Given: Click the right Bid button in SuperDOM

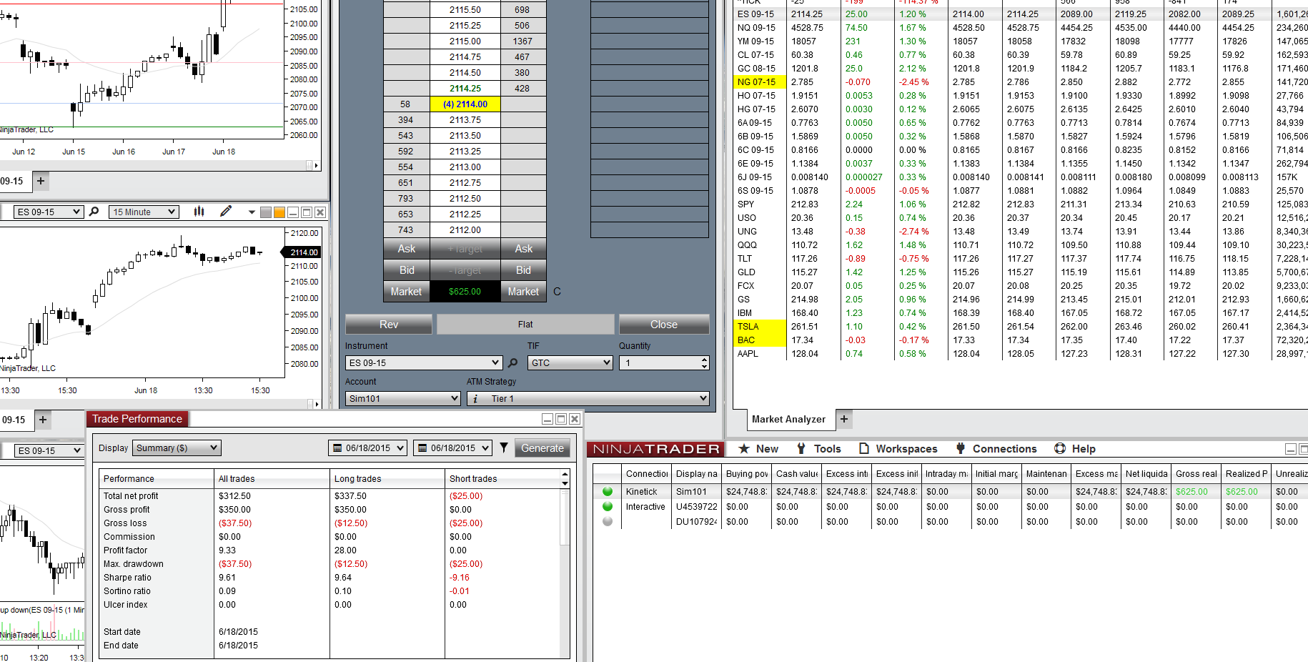Looking at the screenshot, I should 524,270.
